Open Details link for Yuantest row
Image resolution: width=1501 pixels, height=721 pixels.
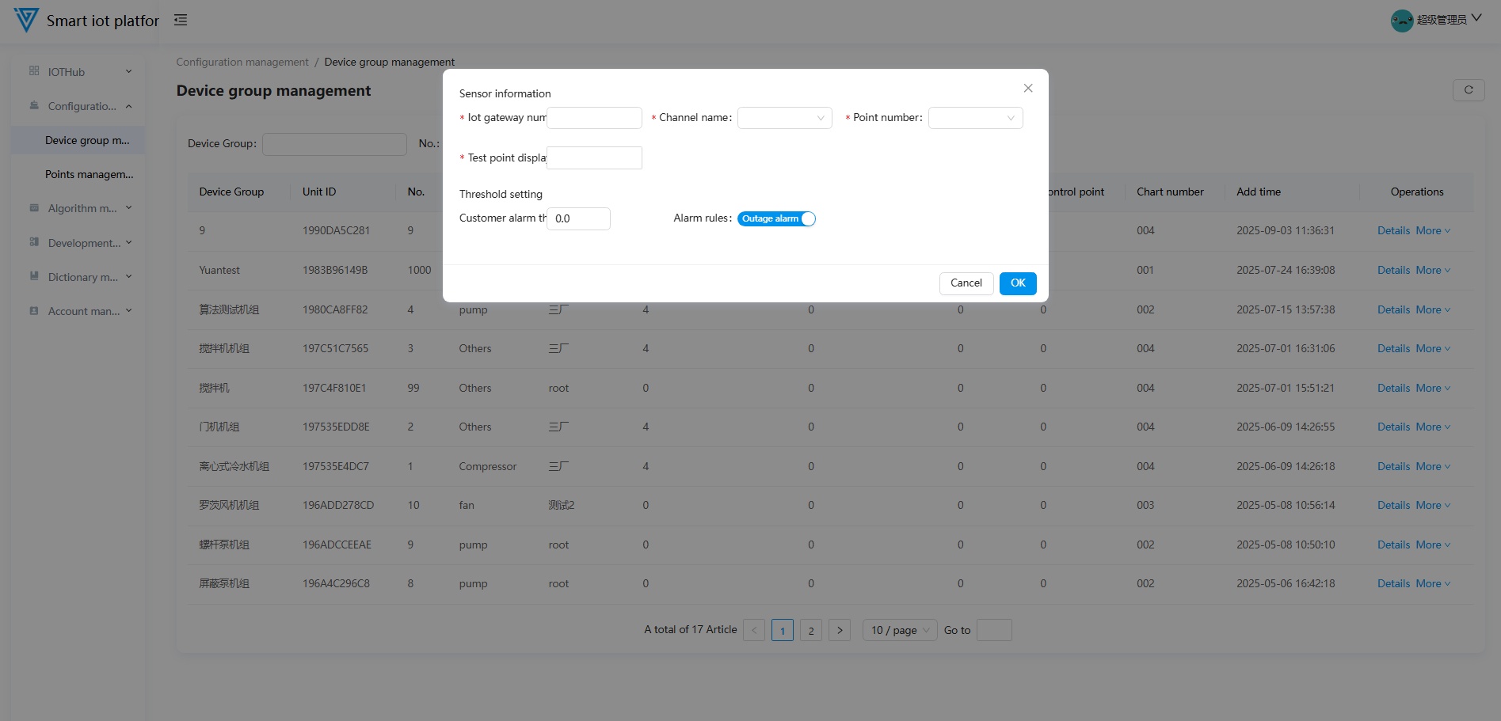coord(1393,270)
